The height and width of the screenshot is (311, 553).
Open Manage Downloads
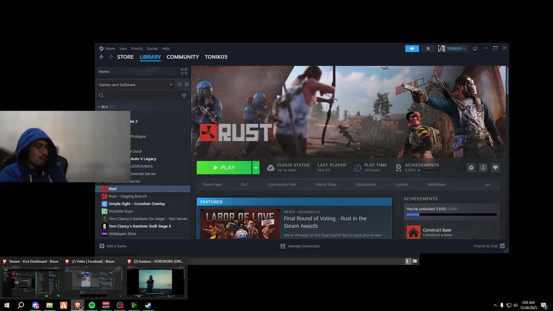[300, 246]
